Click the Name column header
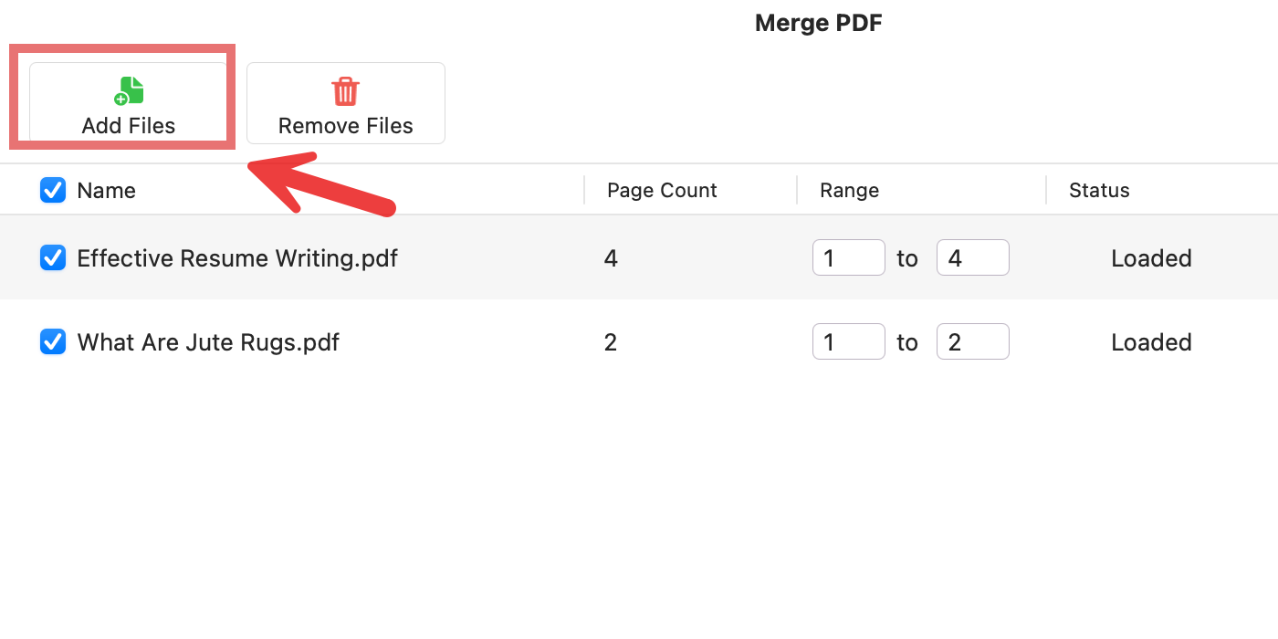 click(107, 191)
